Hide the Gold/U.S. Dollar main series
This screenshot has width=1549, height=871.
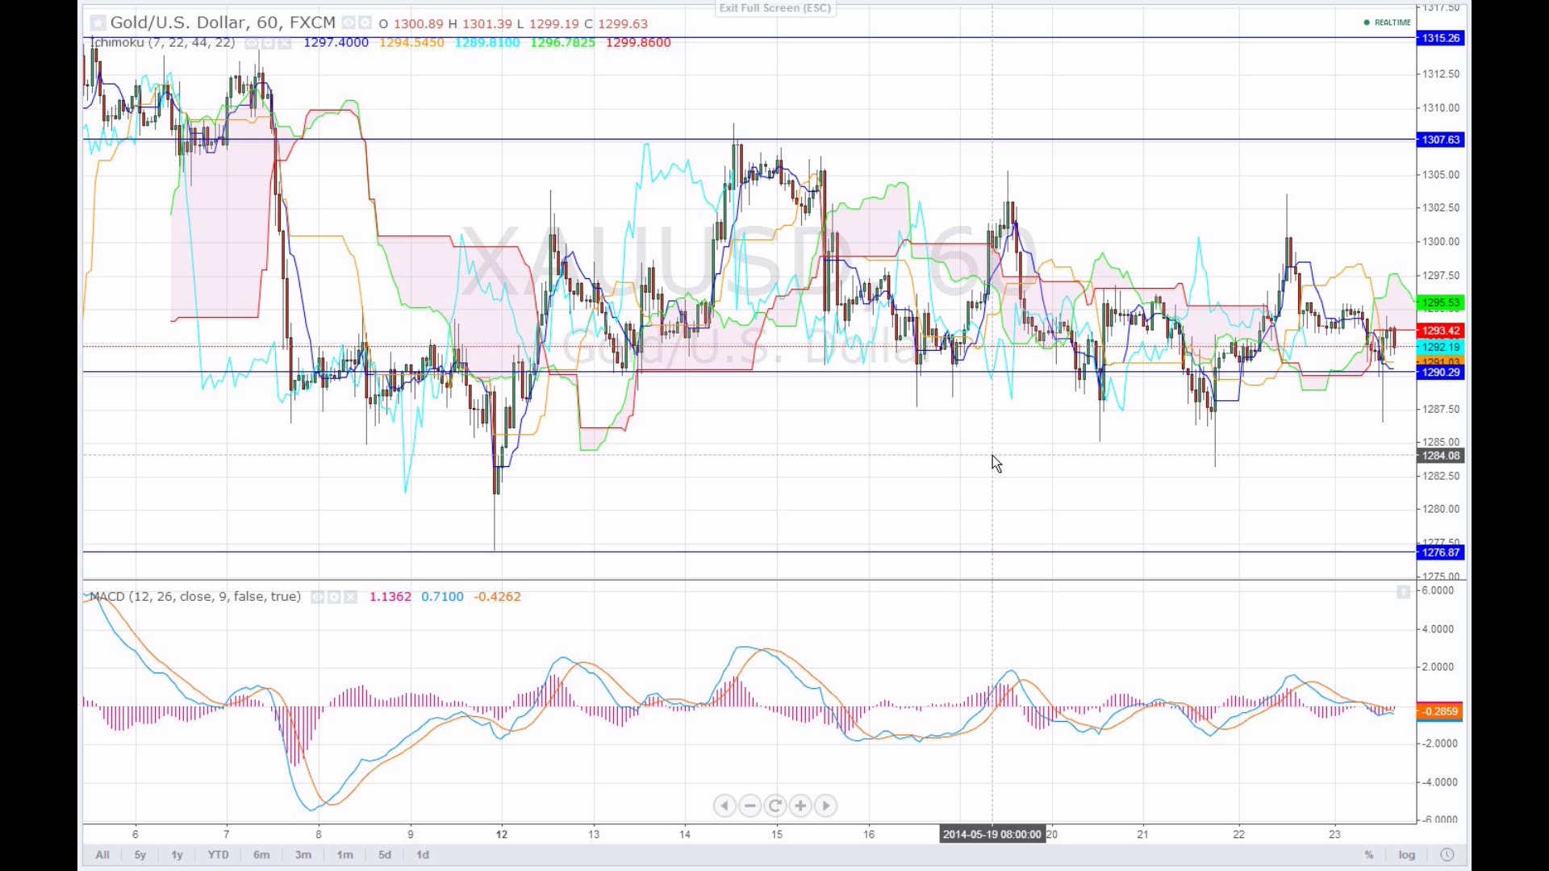tap(349, 23)
